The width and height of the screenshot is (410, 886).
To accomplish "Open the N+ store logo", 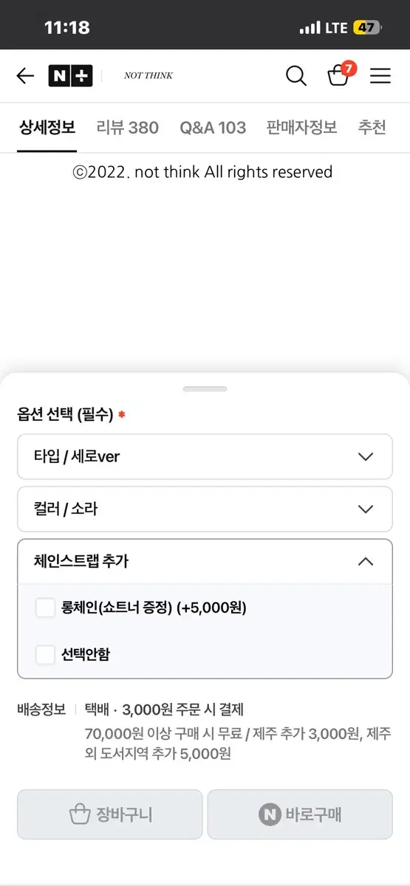I will point(71,75).
